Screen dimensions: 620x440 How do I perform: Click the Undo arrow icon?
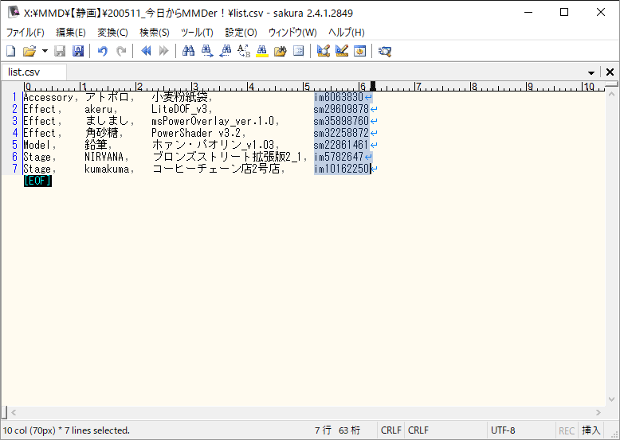click(102, 51)
